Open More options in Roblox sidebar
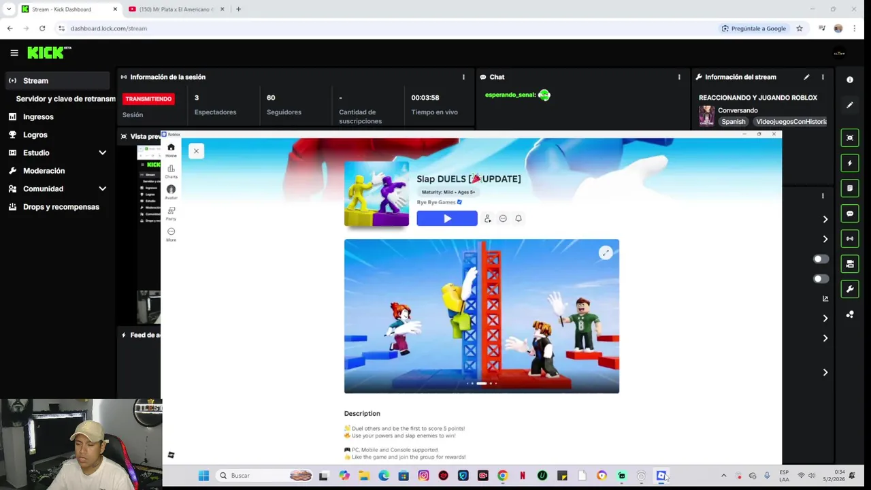 171,235
